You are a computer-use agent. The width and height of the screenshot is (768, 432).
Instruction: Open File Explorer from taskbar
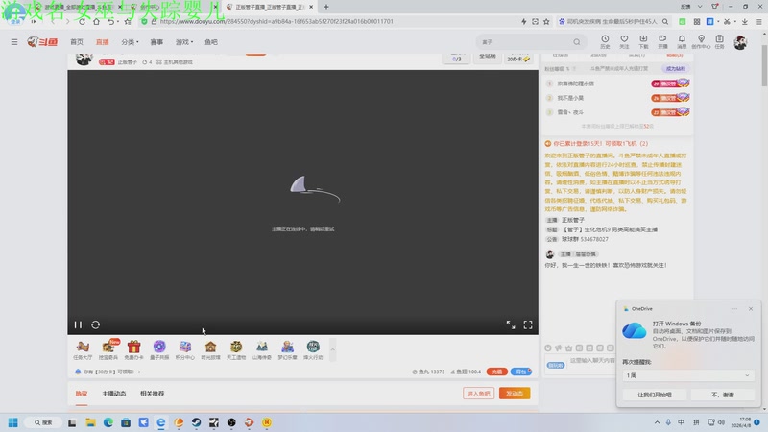tap(90, 422)
